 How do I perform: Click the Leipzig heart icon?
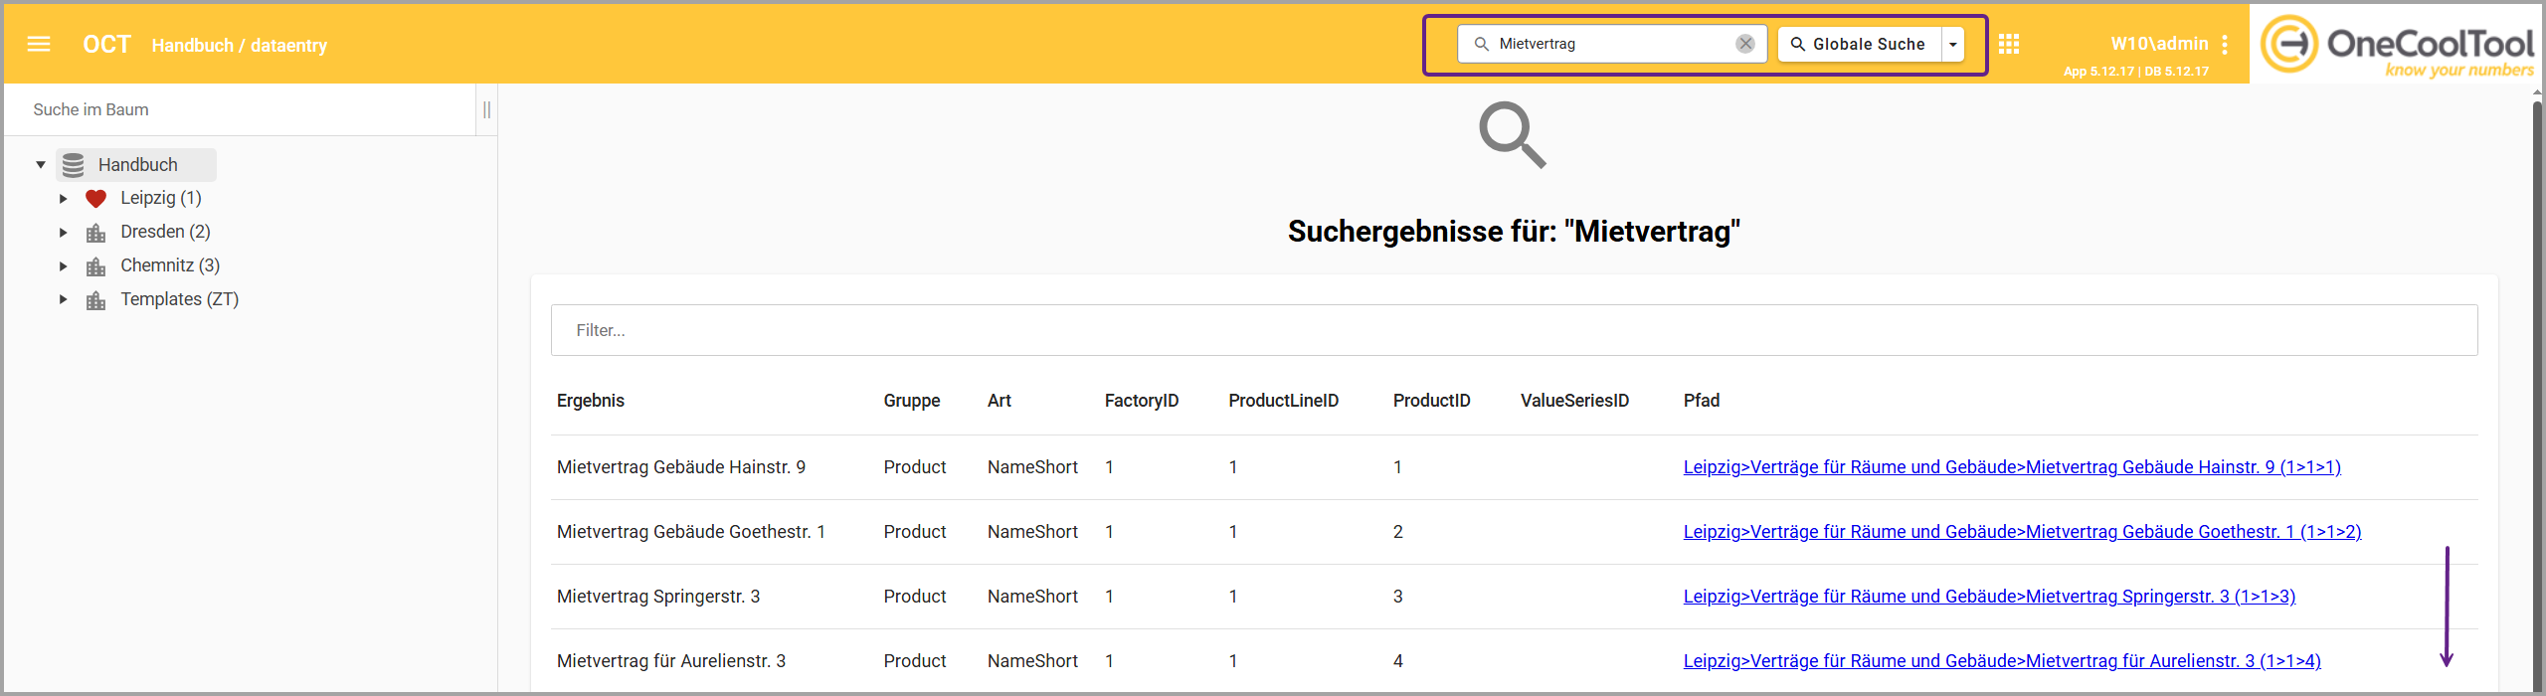click(95, 199)
